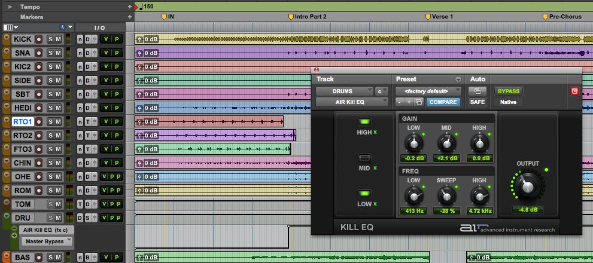Toggle the MID band kill switch

coord(364,158)
